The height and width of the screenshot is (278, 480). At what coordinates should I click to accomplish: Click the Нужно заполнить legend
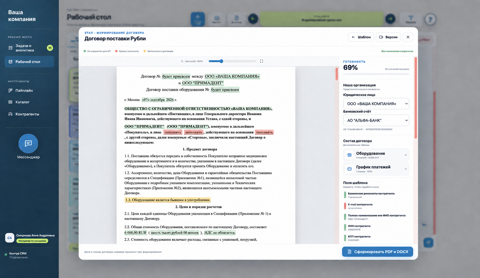(x=127, y=51)
